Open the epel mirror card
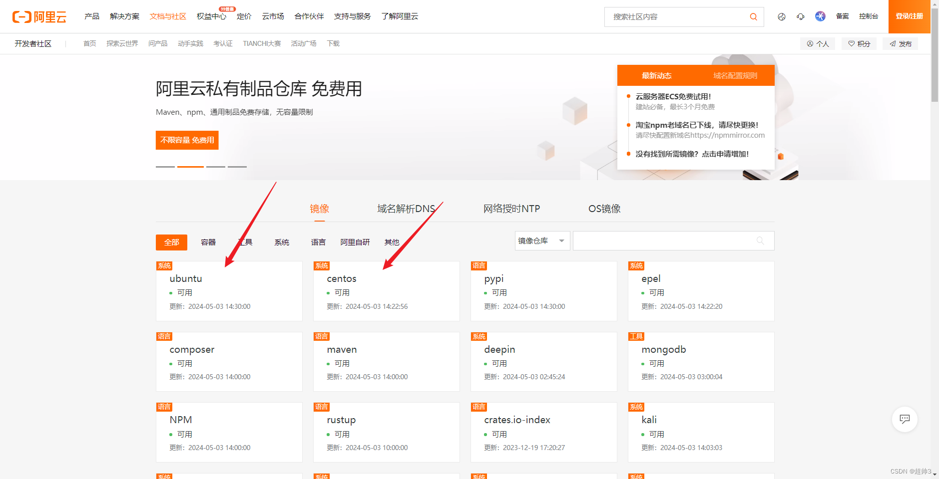 (x=701, y=291)
